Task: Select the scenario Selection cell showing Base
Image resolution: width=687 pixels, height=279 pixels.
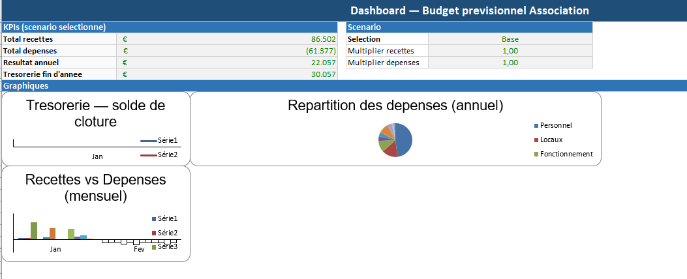Action: click(x=510, y=39)
